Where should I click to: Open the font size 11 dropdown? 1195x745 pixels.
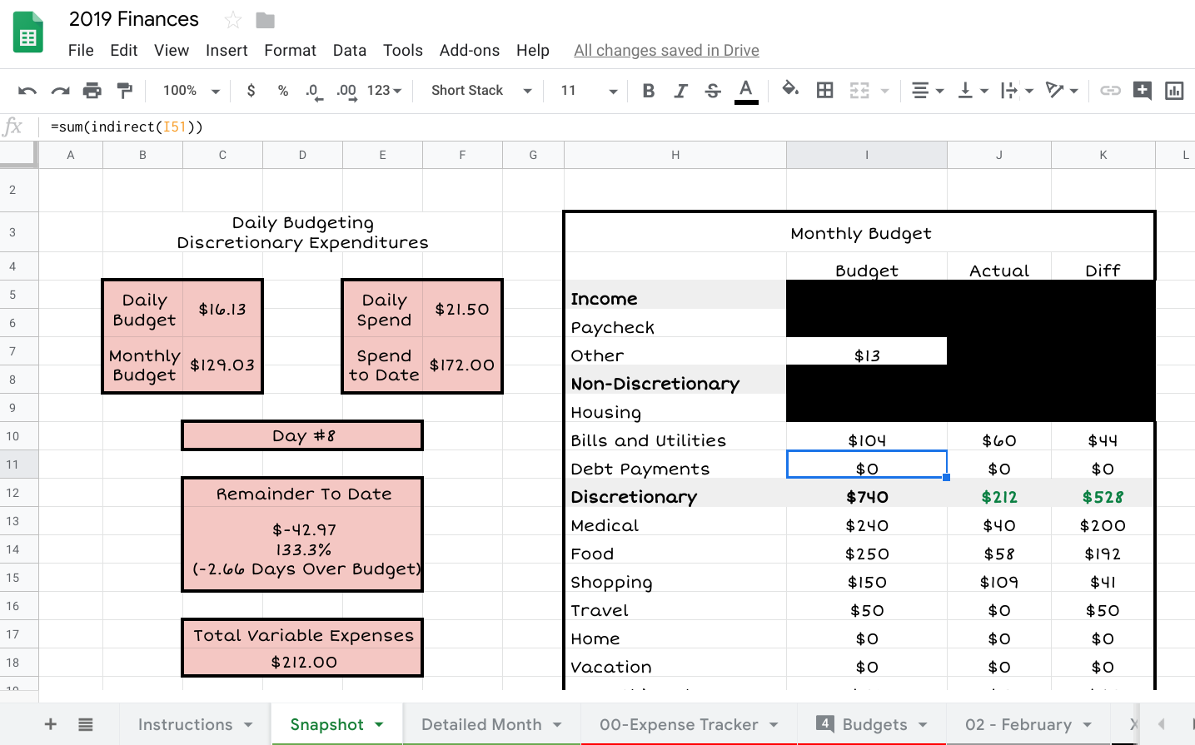588,91
